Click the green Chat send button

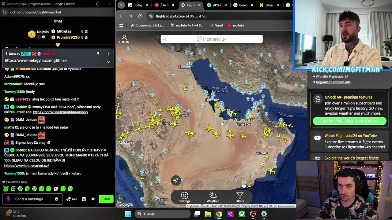point(106,199)
